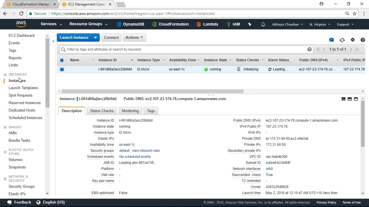The image size is (369, 207).
Task: Open the IAM shortcut
Action: pyautogui.click(x=234, y=24)
